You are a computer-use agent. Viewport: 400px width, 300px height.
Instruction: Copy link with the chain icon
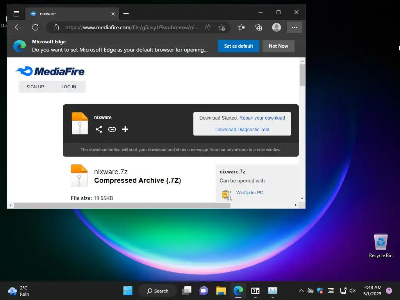112,129
